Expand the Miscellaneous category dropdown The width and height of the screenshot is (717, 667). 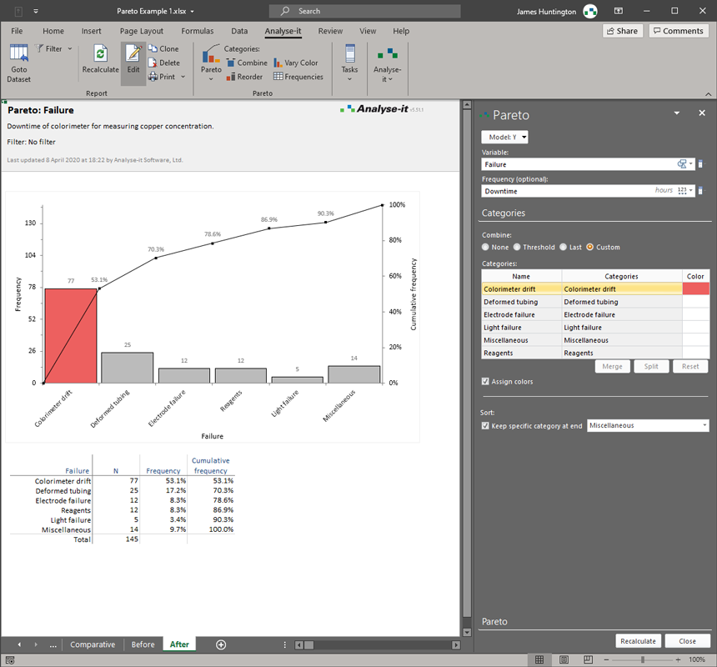click(704, 425)
